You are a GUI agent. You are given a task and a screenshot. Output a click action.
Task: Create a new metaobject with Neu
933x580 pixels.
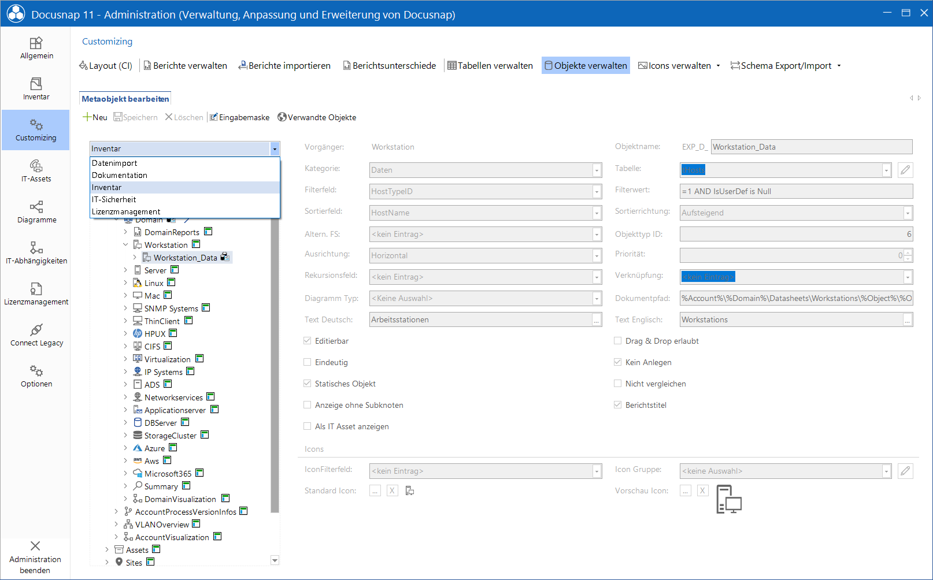coord(95,117)
